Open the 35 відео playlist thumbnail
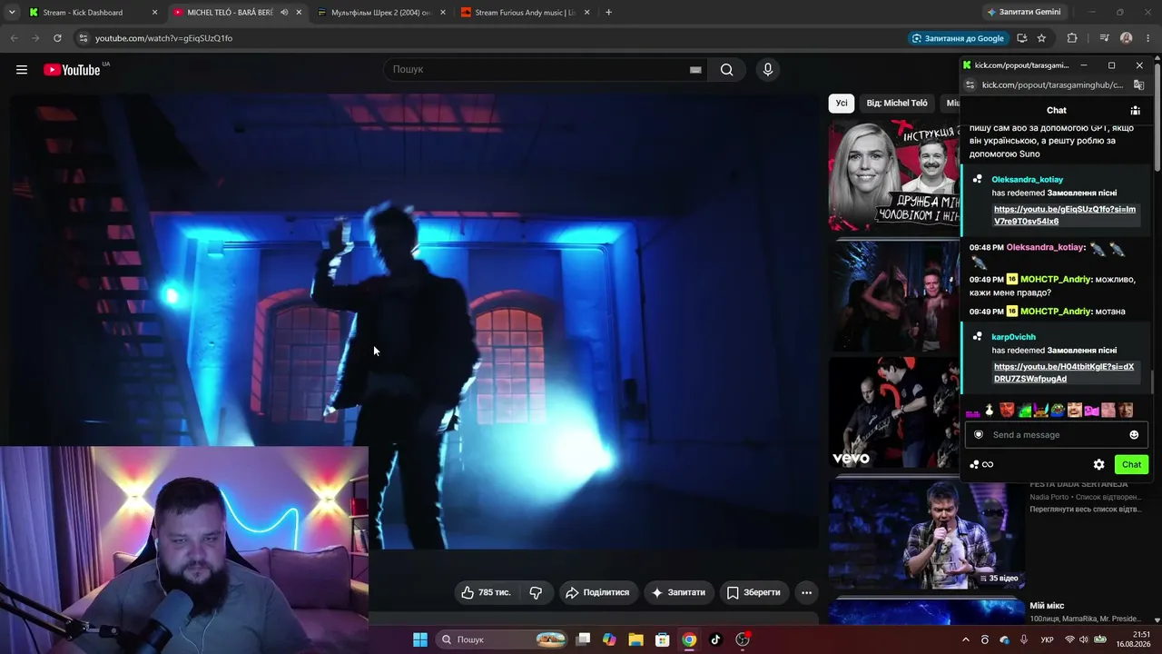The height and width of the screenshot is (654, 1162). (x=927, y=534)
